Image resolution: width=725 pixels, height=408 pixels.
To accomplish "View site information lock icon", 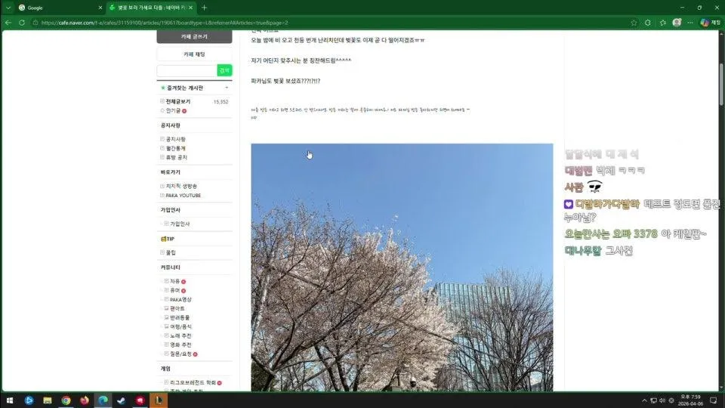I will (x=35, y=23).
